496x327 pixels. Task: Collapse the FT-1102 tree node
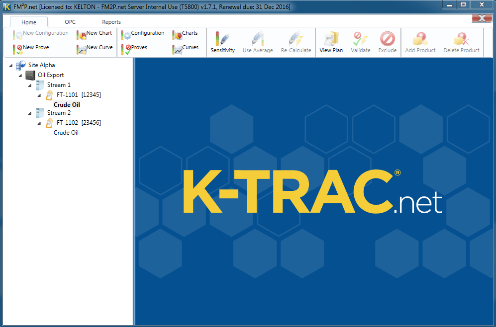click(39, 123)
